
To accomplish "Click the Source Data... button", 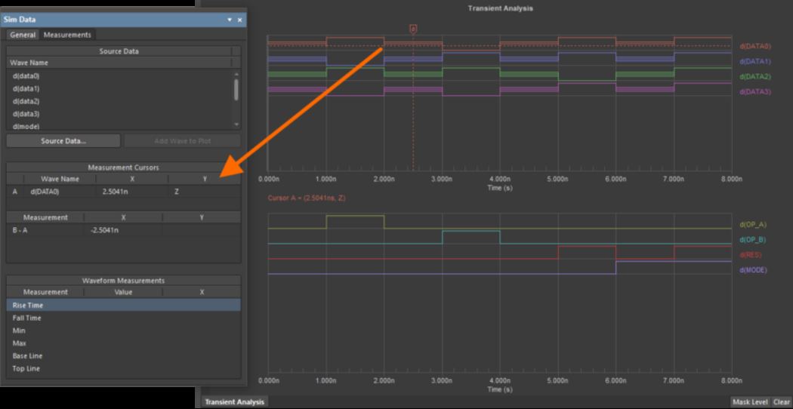I will tap(63, 141).
